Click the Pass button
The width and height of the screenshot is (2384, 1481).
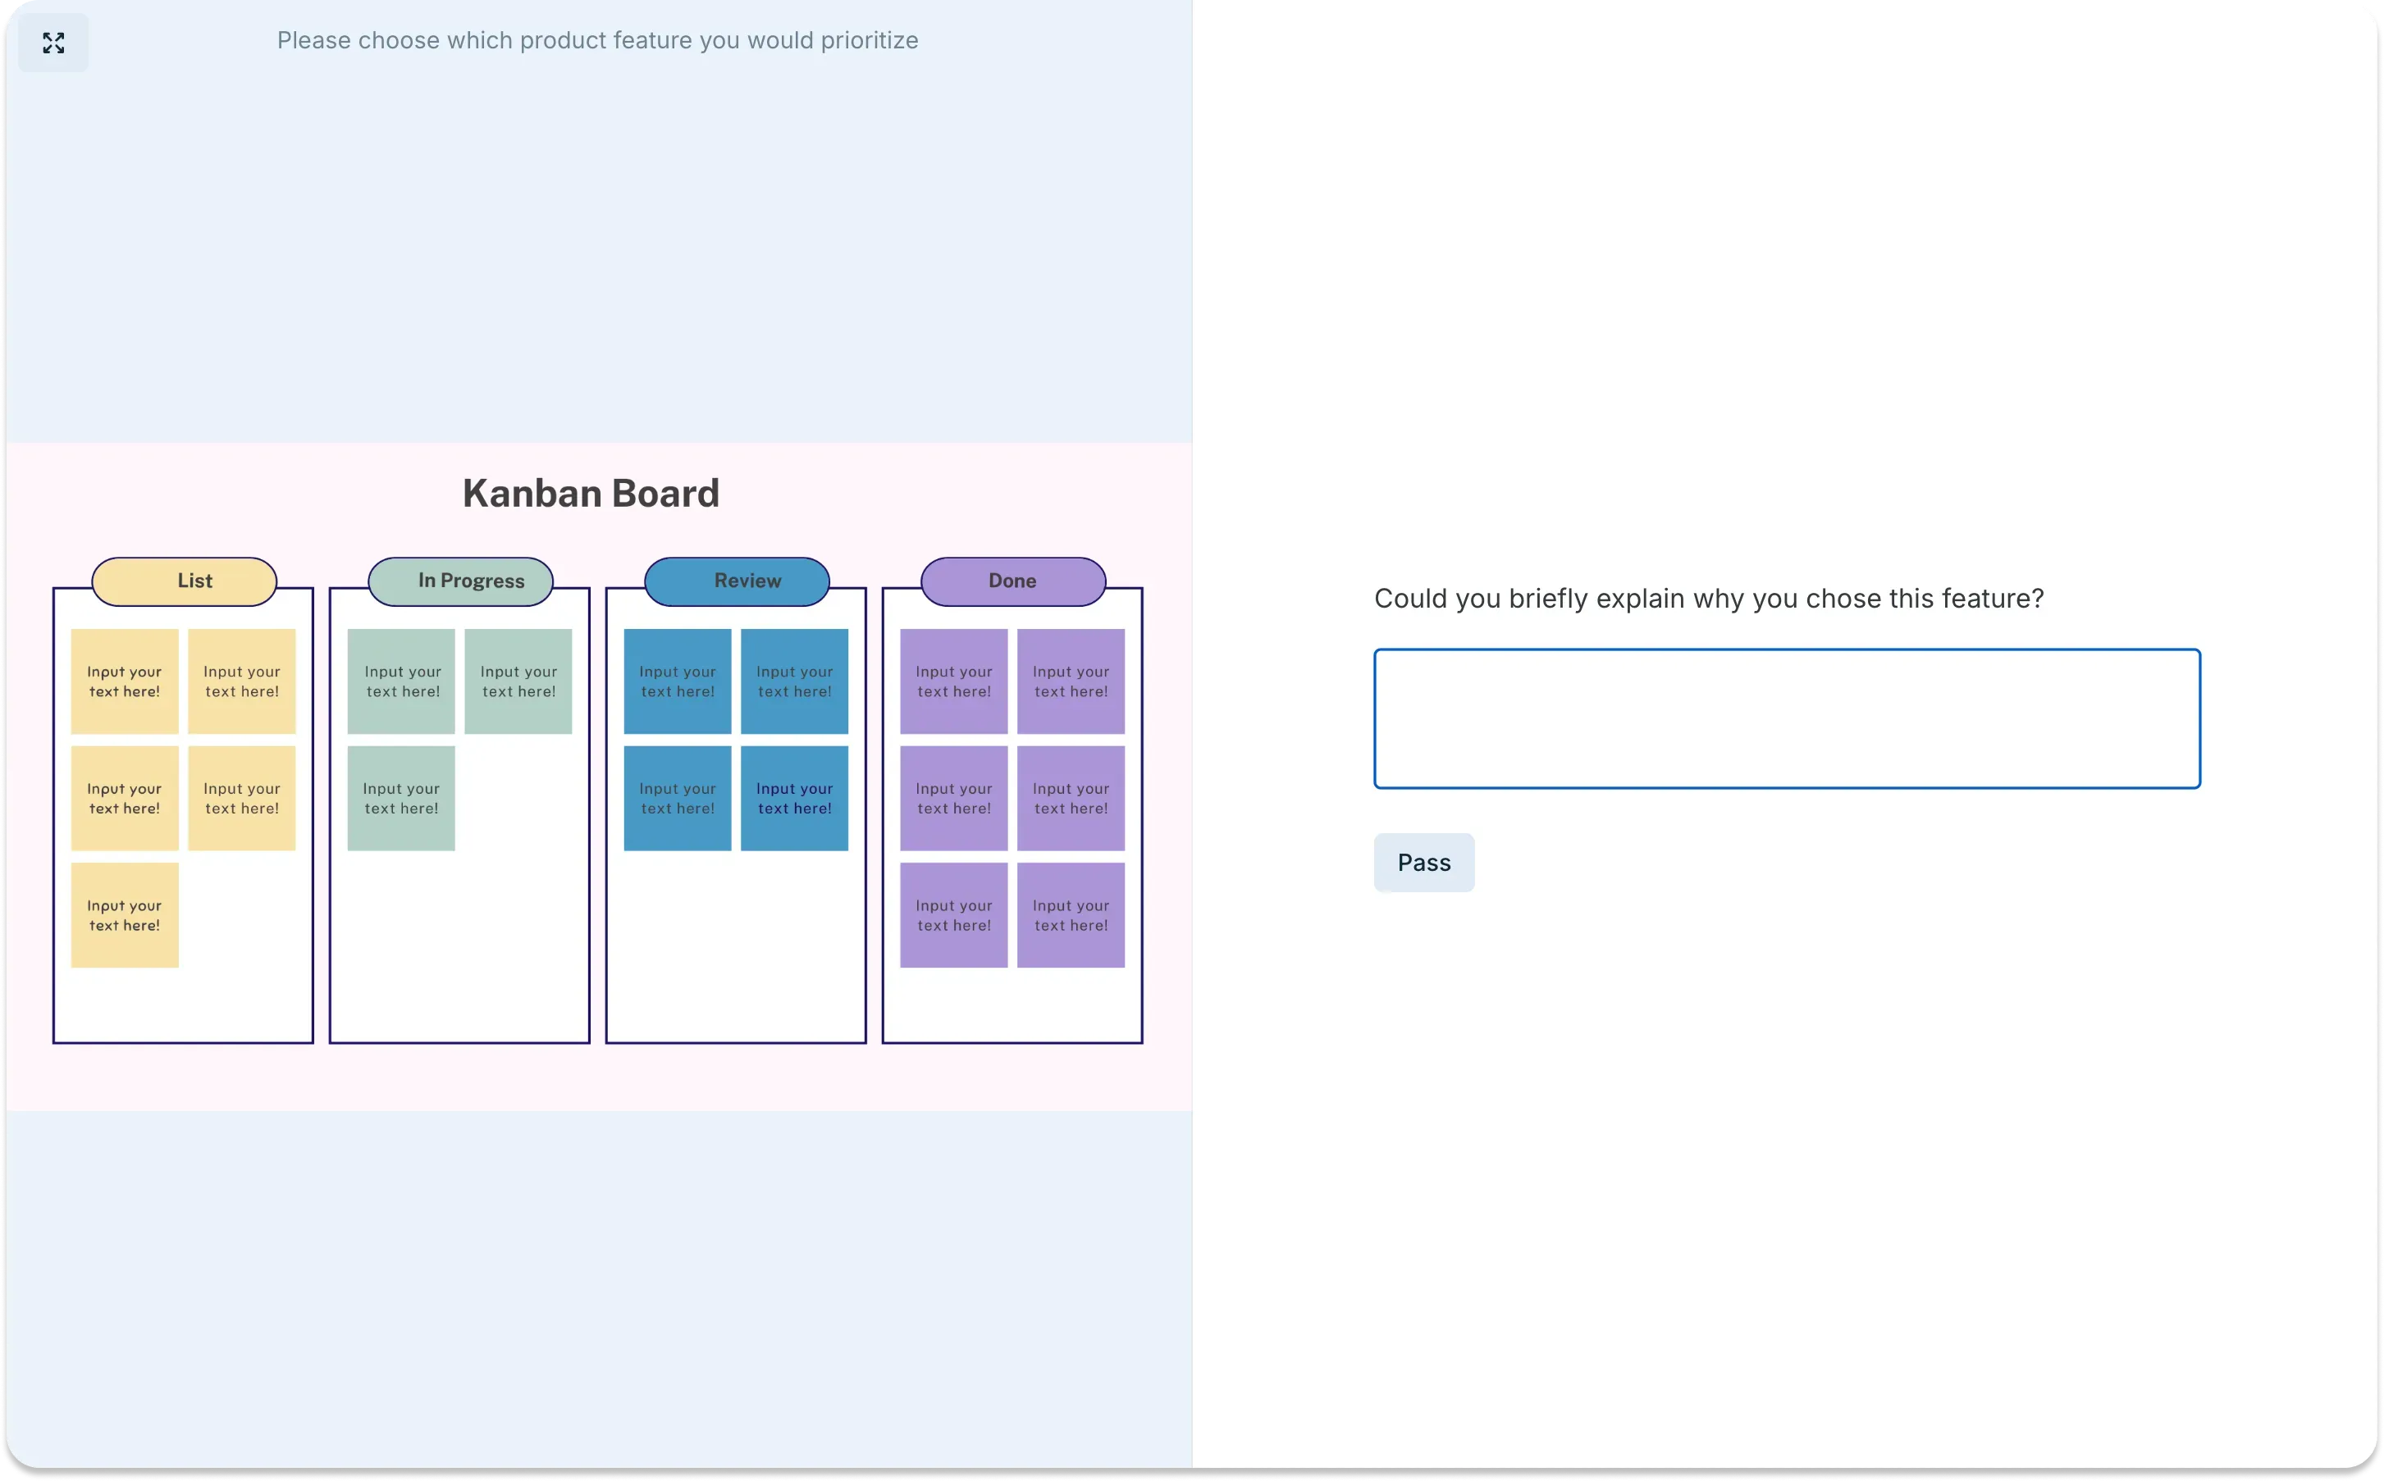(1423, 862)
